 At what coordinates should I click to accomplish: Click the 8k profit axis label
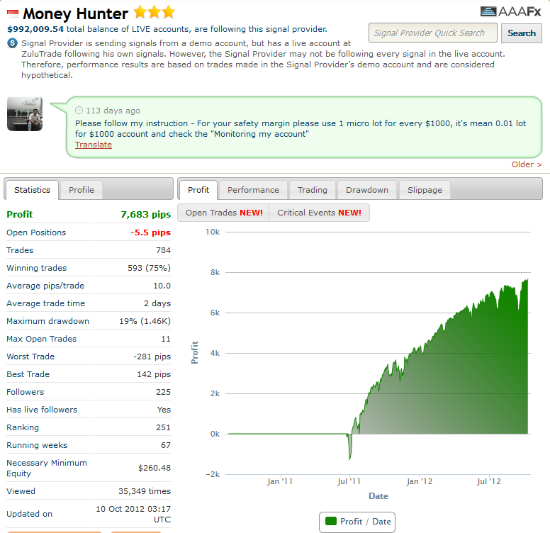(215, 272)
